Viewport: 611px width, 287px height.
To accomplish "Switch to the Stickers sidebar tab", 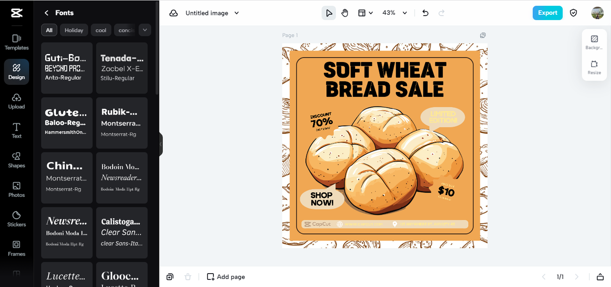I will coord(17,219).
